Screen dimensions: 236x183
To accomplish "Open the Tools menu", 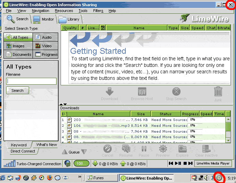I will point(83,11).
